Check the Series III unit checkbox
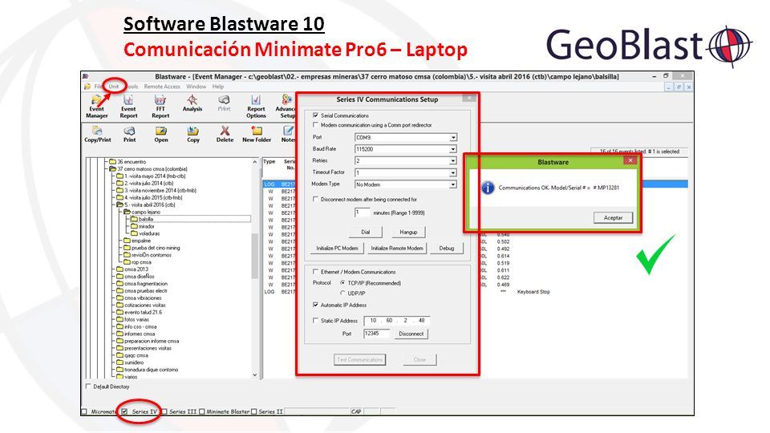770x433 pixels. 164,411
